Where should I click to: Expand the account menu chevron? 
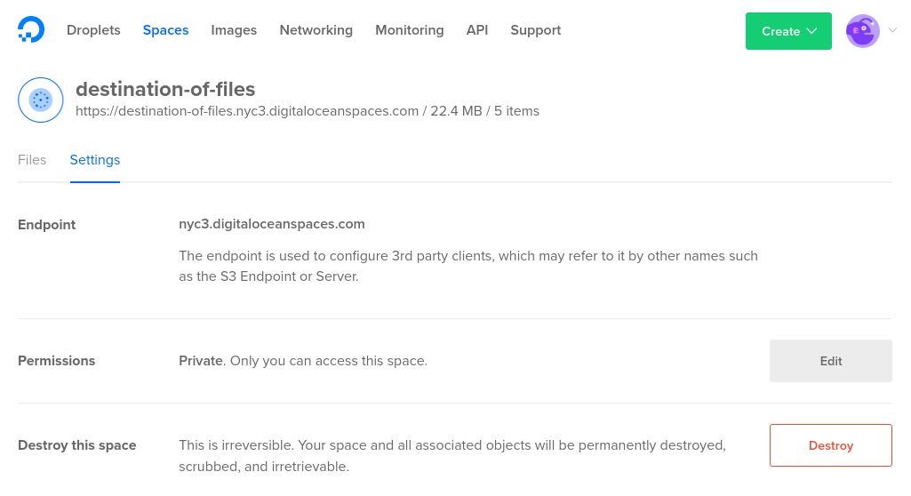(892, 30)
